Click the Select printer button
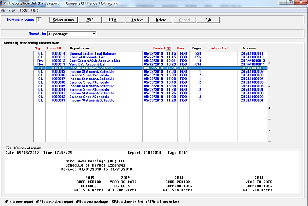The width and height of the screenshot is (308, 206). tap(64, 20)
